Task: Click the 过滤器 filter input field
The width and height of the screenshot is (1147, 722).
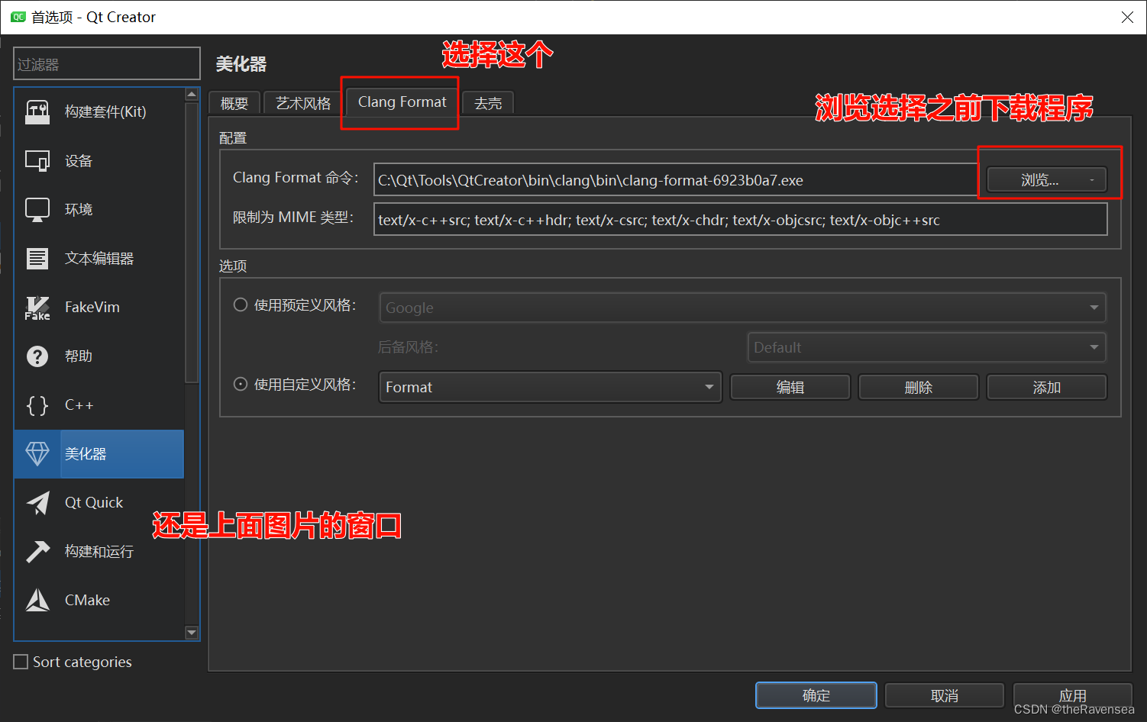Action: pos(107,64)
